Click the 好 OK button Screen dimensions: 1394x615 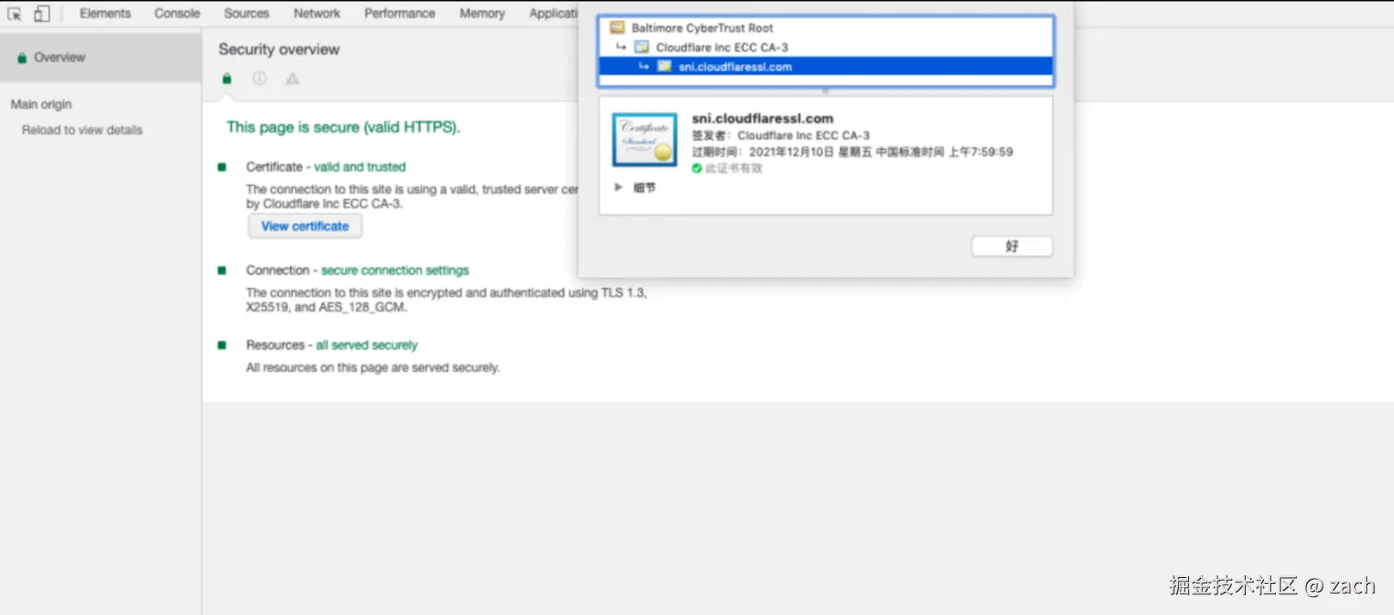click(1012, 246)
